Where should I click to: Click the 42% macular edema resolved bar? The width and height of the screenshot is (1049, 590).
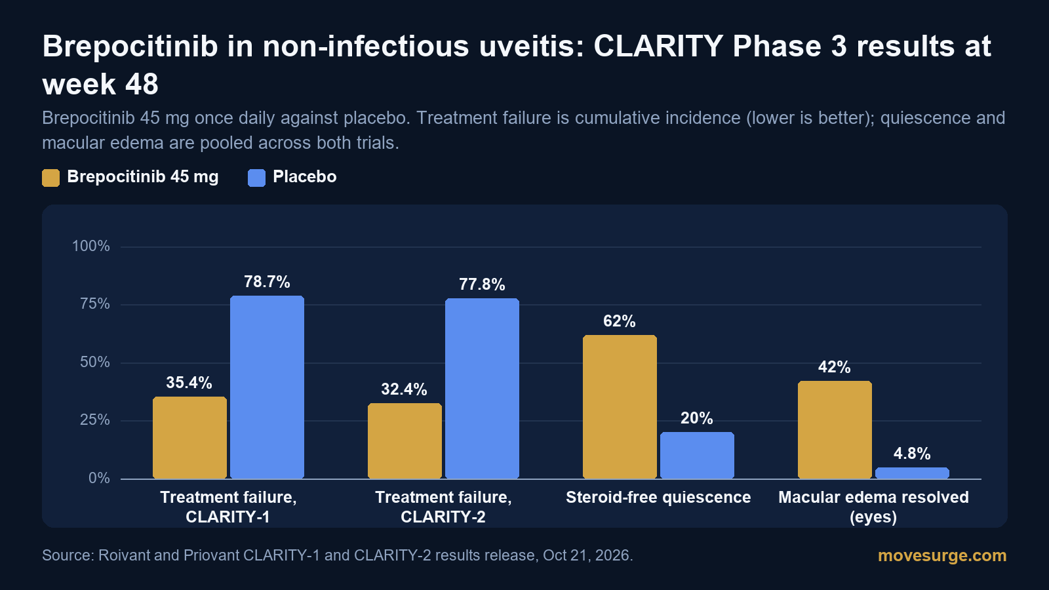835,429
